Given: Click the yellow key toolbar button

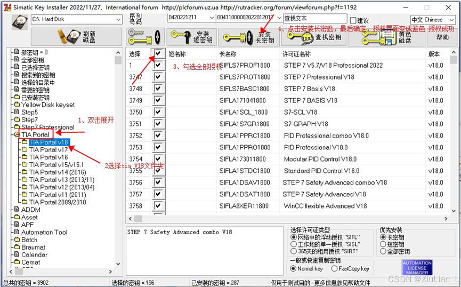Looking at the screenshot, I should point(145,37).
